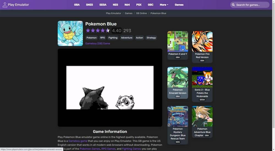Select the Strategy genre tag
The width and height of the screenshot is (275, 151).
coord(151,38)
